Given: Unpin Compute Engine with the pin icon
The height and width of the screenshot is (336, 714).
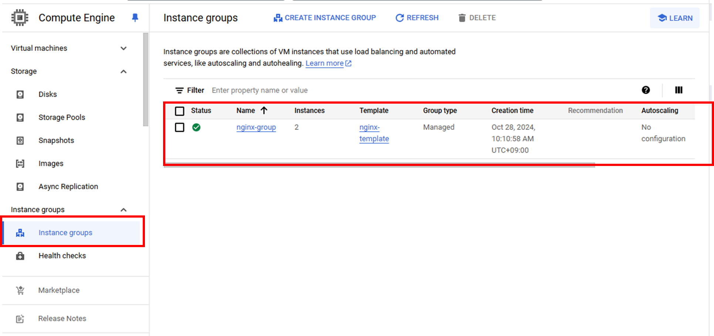Looking at the screenshot, I should tap(135, 18).
